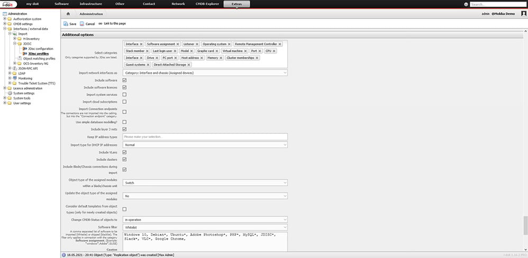Remove the Operating system category tag
Viewport: 528px width, 258px height.
pyautogui.click(x=229, y=44)
